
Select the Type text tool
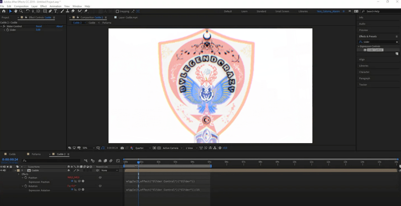point(56,11)
